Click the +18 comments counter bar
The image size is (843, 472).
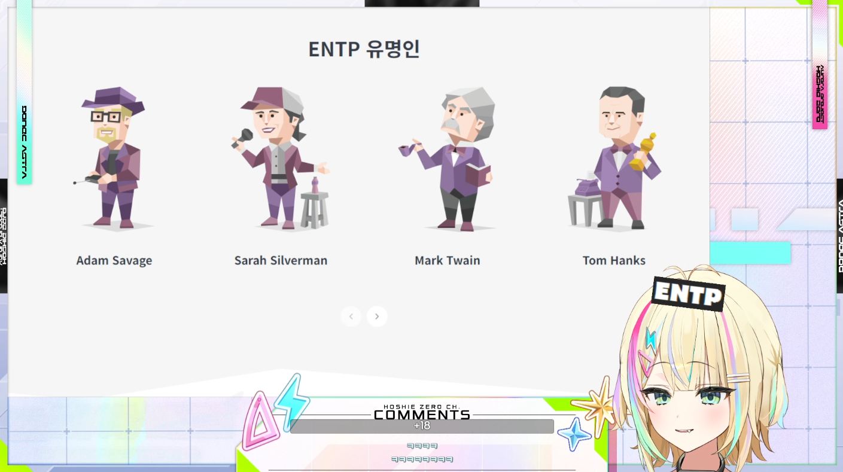[x=422, y=427]
